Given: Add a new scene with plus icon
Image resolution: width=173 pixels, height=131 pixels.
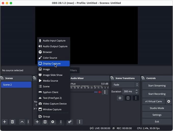Looking at the screenshot, I should tap(5, 122).
